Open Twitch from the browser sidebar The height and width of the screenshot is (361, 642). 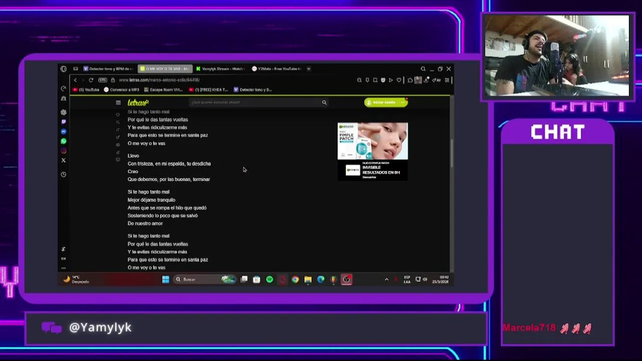(63, 122)
